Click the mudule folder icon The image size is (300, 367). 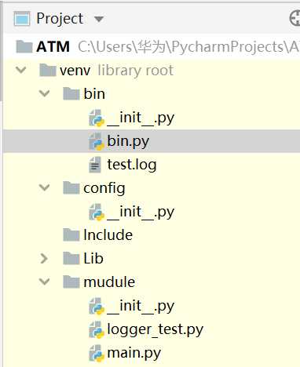(71, 282)
